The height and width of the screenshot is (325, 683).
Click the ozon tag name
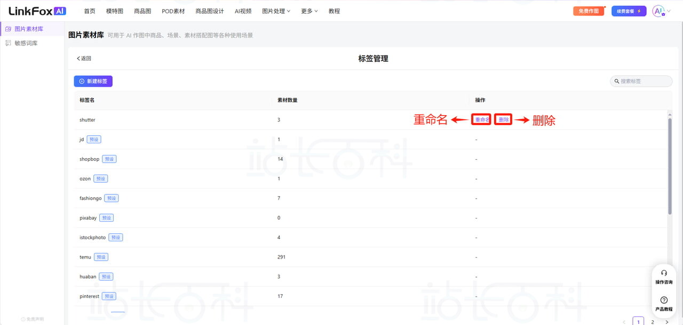[x=85, y=179]
